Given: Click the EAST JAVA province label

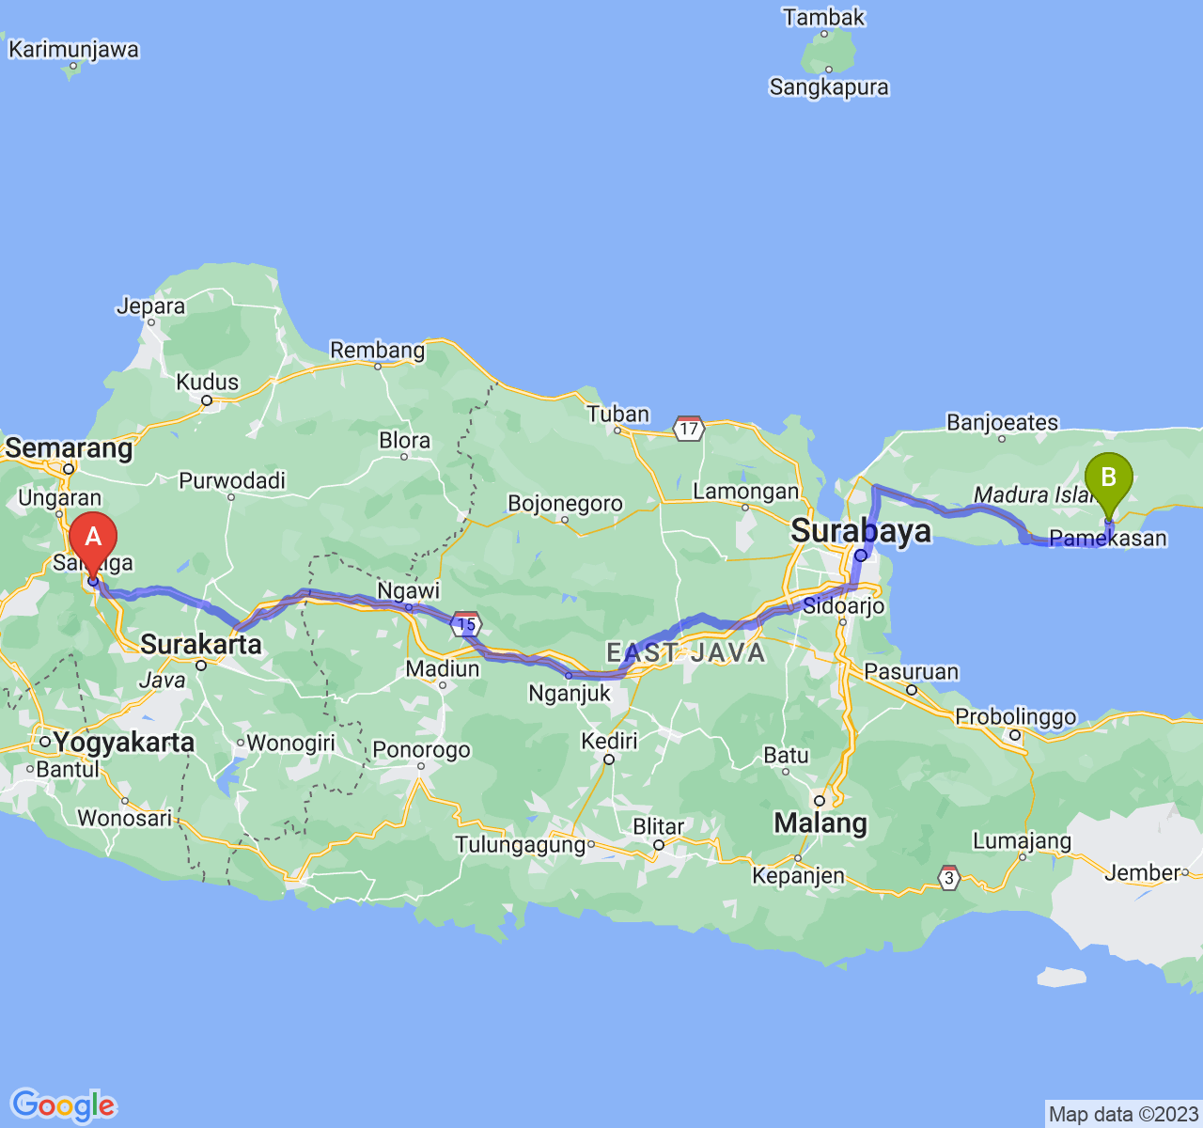Looking at the screenshot, I should 686,652.
